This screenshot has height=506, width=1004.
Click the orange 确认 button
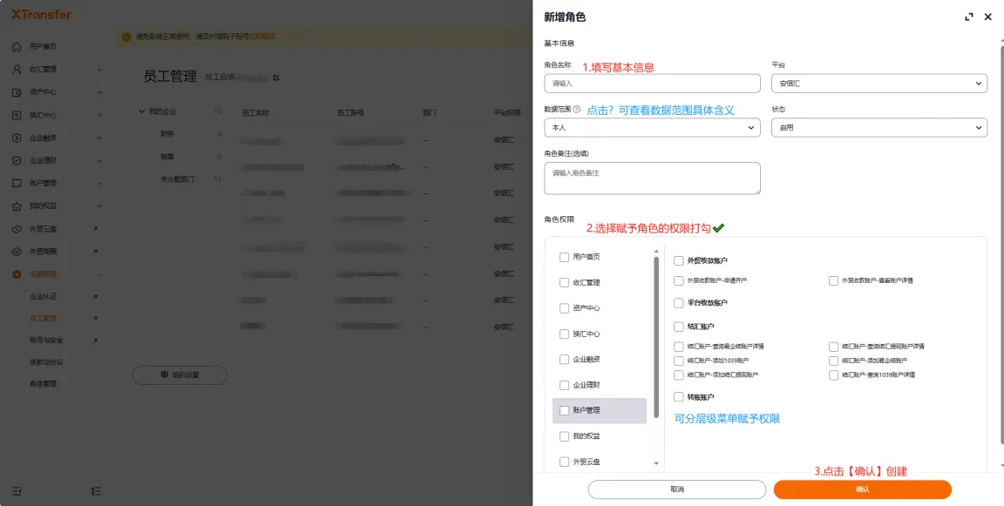point(863,489)
